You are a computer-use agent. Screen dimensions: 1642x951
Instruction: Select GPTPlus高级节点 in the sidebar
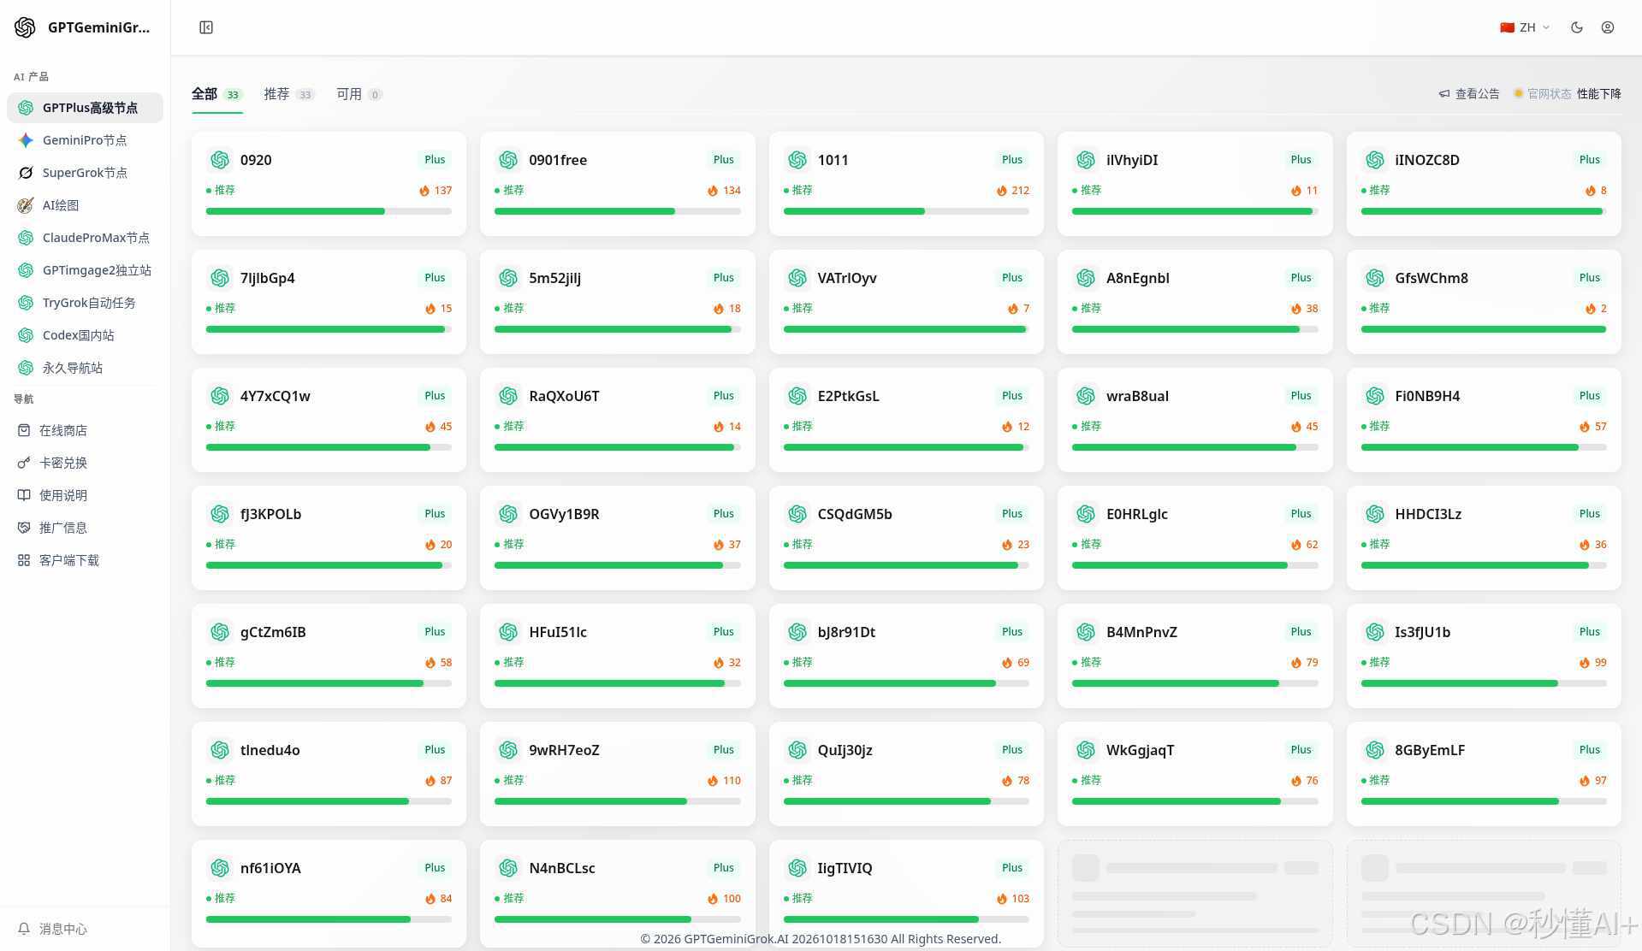85,108
